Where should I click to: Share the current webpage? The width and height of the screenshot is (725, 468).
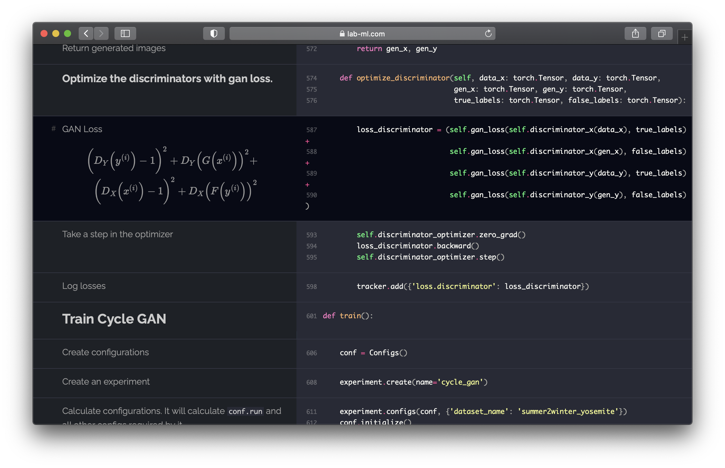pyautogui.click(x=636, y=33)
